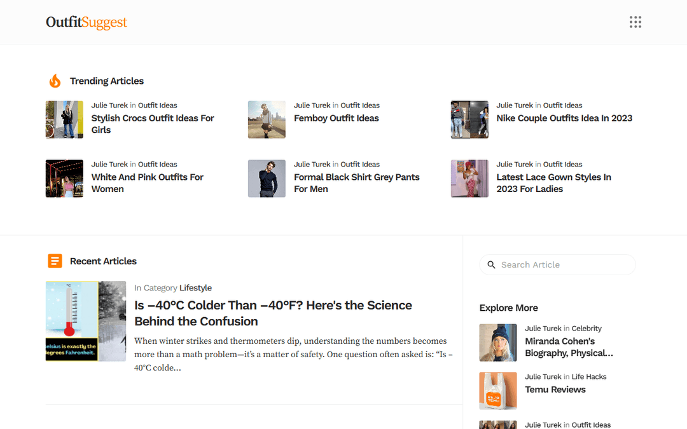Open White And Pink Outfits For Women
Image resolution: width=687 pixels, height=429 pixels.
tap(147, 183)
